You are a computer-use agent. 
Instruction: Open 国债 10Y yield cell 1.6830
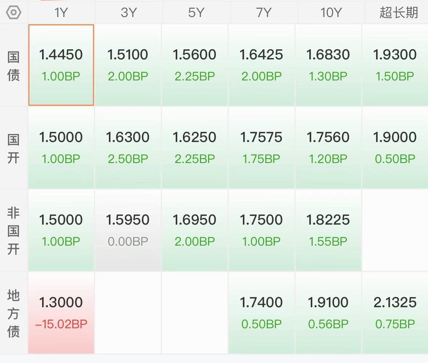point(328,65)
